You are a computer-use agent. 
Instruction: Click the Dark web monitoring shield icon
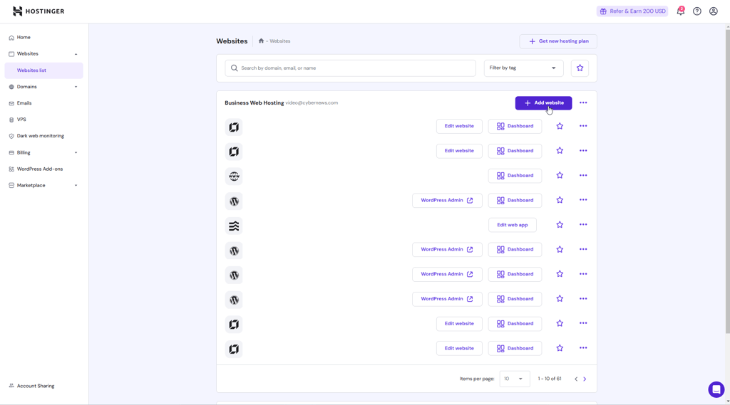[x=11, y=136]
